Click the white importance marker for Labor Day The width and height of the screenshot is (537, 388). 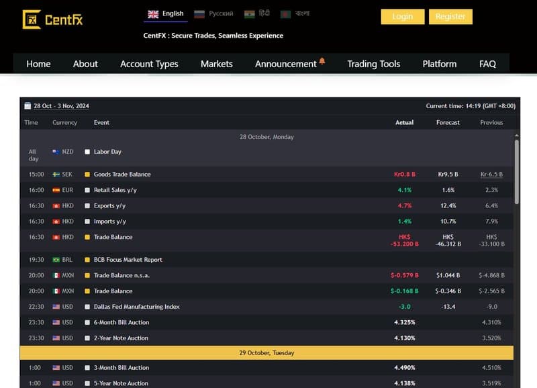tap(87, 152)
